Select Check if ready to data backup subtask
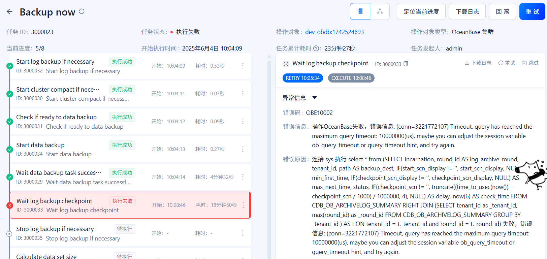The width and height of the screenshot is (547, 259). pos(130,121)
